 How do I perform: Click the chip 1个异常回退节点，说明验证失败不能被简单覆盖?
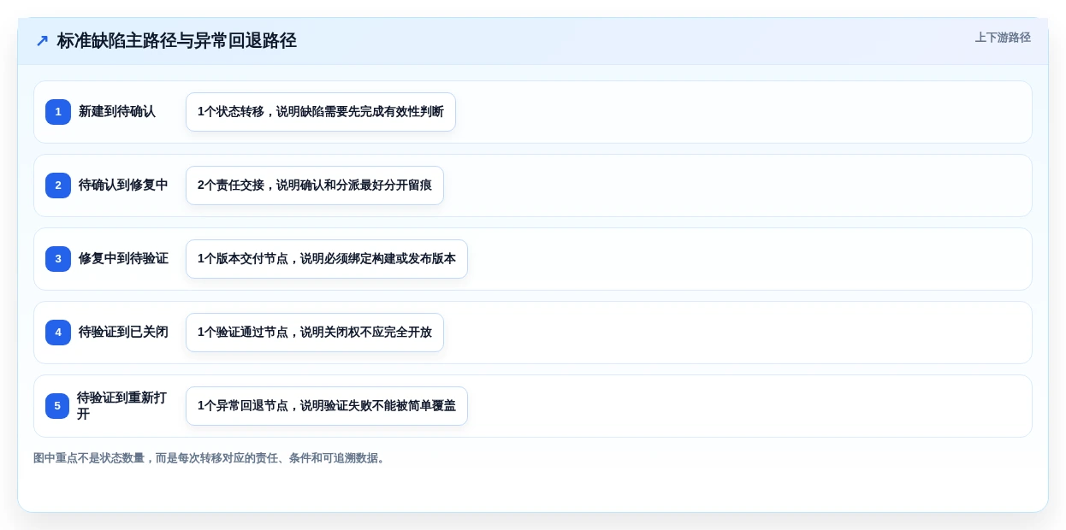point(327,406)
